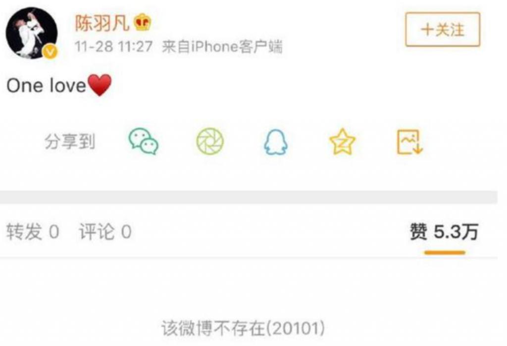Follow the user with +关注 button
Image resolution: width=507 pixels, height=346 pixels.
pos(443,29)
